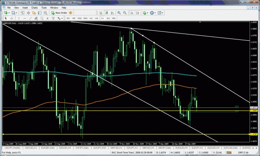The height and width of the screenshot is (156, 260).
Task: Toggle the Data Window crosshair-circle icon
Action: 28,13
